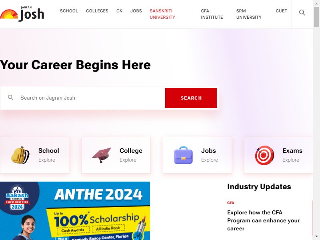Viewport: 320px width, 240px height.
Task: Click the Jagran Josh logo
Action: [22, 14]
